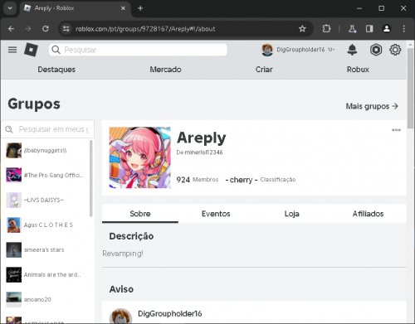The height and width of the screenshot is (324, 415).
Task: Open a new browser tab
Action: 140,8
